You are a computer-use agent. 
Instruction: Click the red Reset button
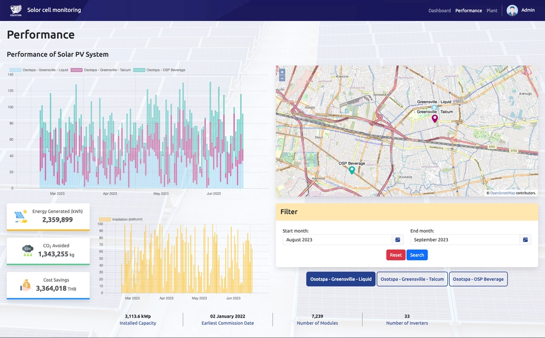coord(396,255)
